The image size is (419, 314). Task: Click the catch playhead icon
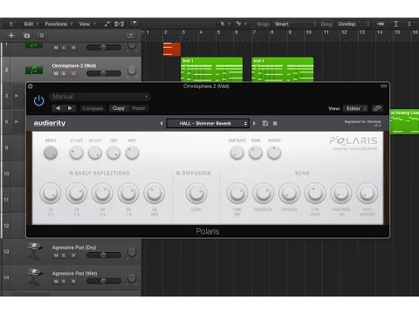point(134,24)
